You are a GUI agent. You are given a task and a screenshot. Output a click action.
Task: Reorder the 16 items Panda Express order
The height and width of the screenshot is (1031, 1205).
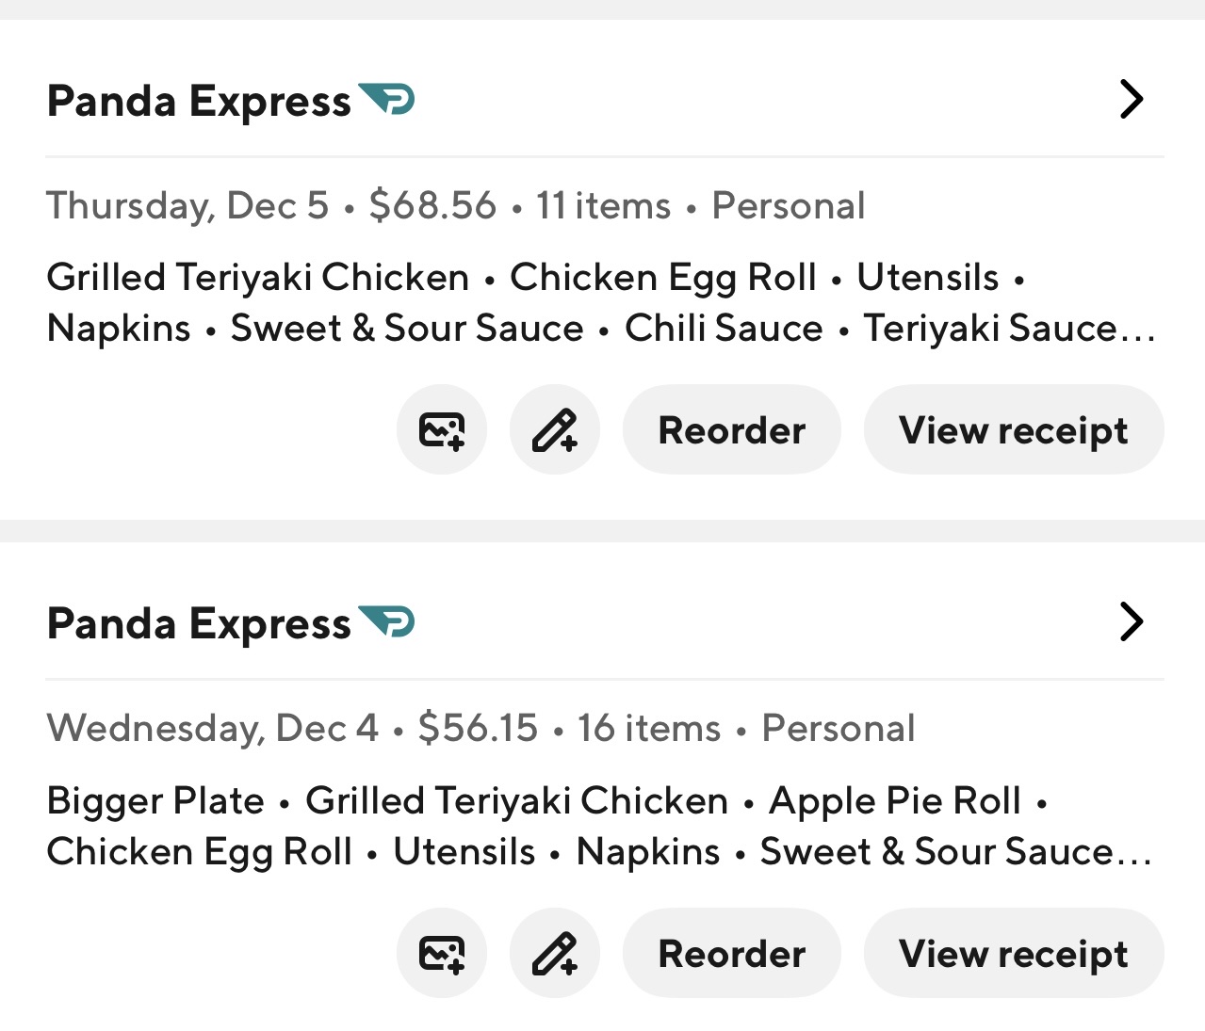731,953
